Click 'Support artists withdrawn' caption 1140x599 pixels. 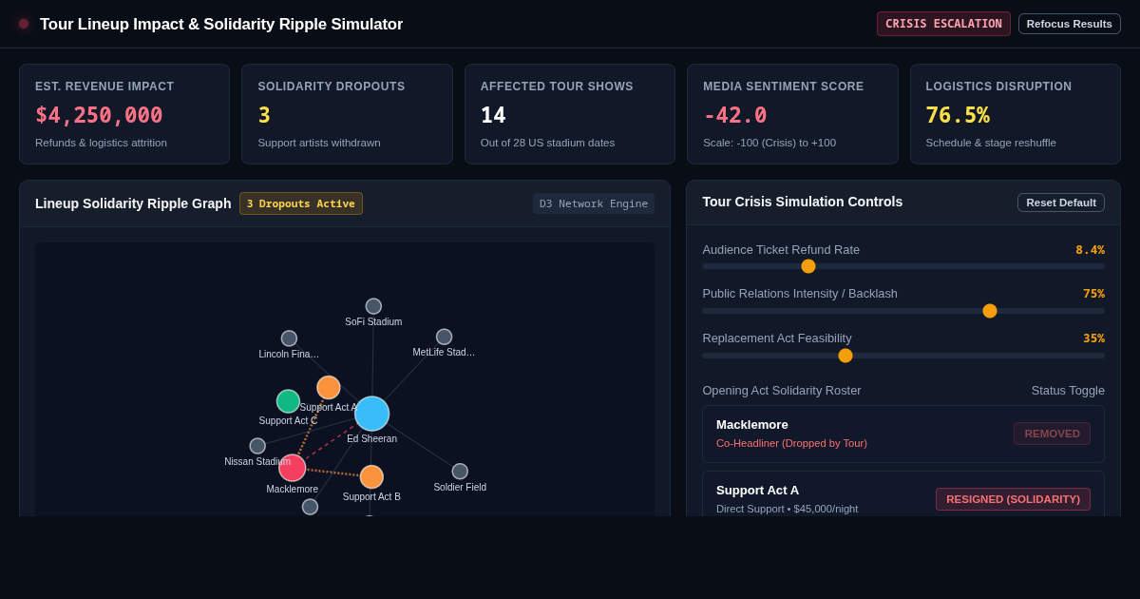[319, 143]
